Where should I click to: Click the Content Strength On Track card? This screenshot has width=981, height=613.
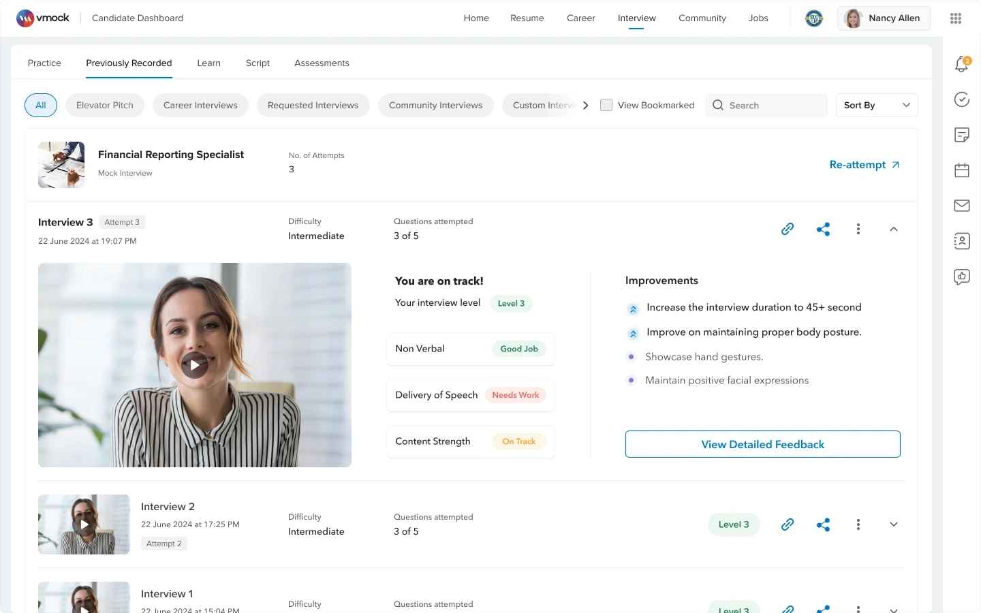(x=471, y=441)
